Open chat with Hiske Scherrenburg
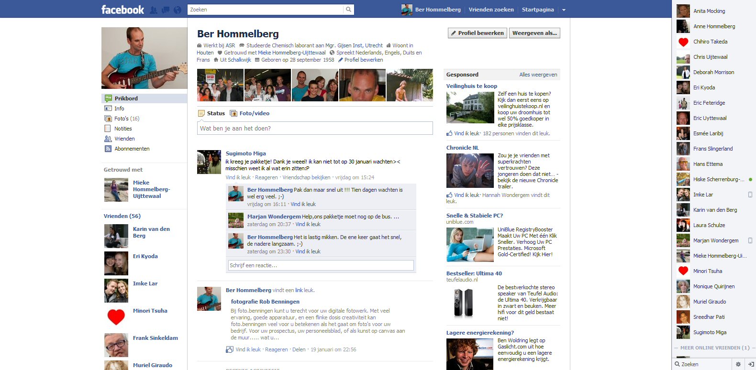 point(714,179)
